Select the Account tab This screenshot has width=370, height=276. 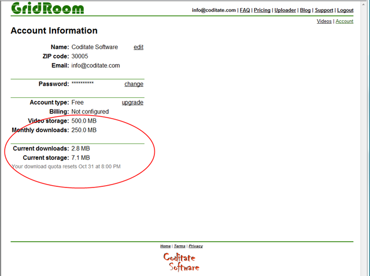click(345, 21)
